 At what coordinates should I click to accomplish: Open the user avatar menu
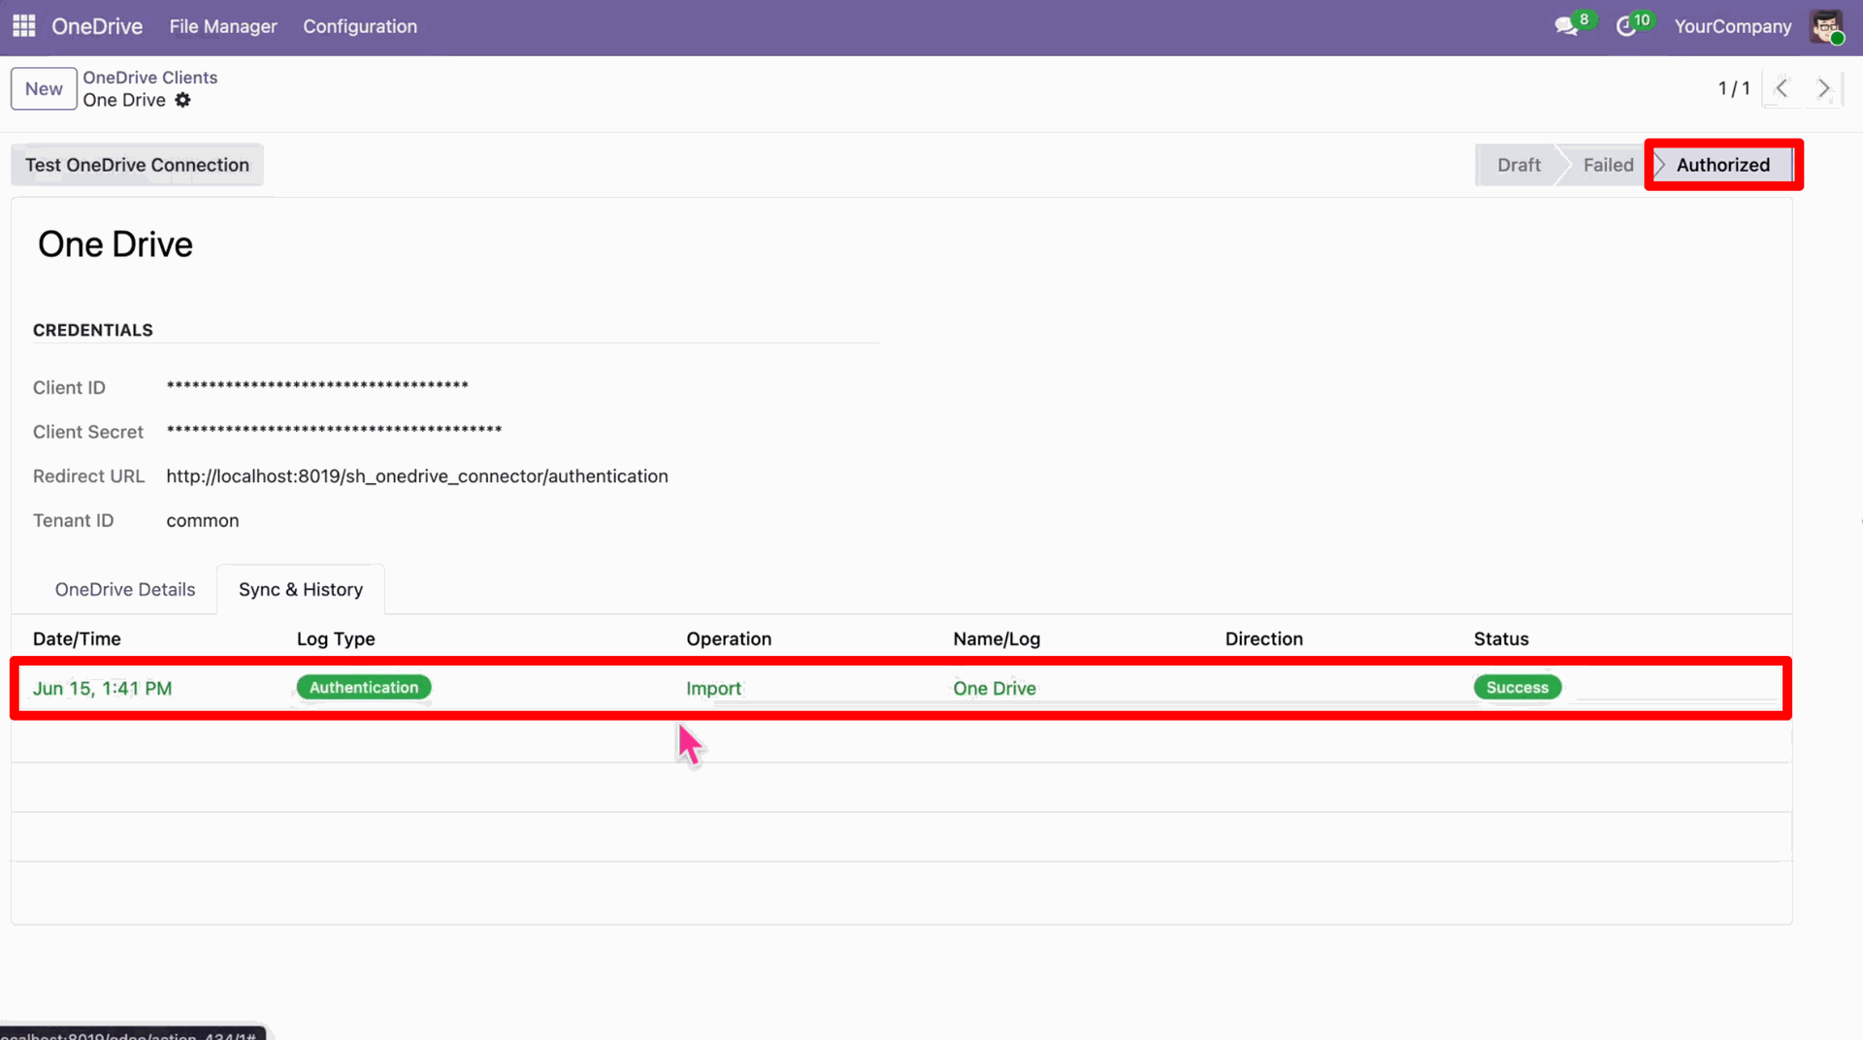click(x=1827, y=26)
